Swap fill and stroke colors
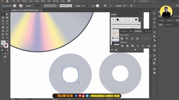This screenshot has height=100, width=179. [8, 41]
